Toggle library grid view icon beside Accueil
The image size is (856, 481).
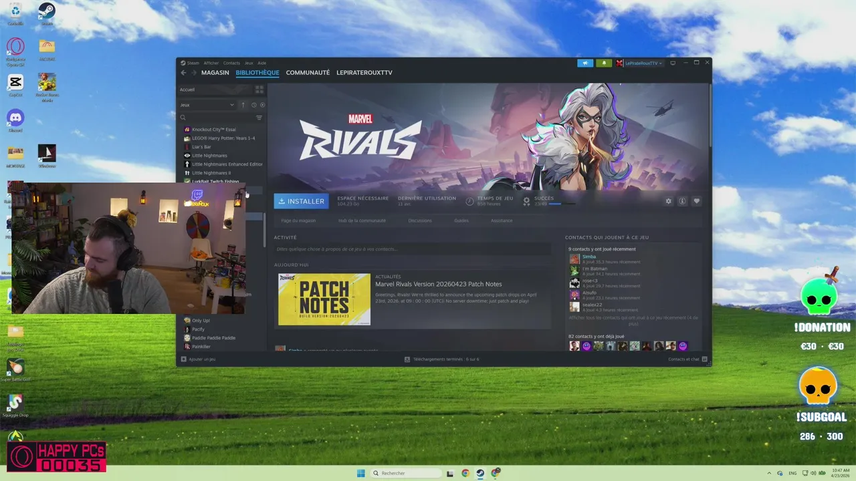259,90
